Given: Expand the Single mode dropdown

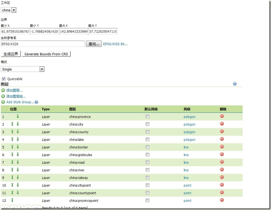Looking at the screenshot, I should point(23,69).
